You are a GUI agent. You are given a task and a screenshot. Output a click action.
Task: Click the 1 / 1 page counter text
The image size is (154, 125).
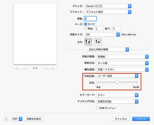(x=35, y=68)
